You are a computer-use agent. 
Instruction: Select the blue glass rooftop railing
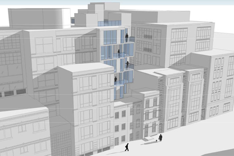click(110, 23)
